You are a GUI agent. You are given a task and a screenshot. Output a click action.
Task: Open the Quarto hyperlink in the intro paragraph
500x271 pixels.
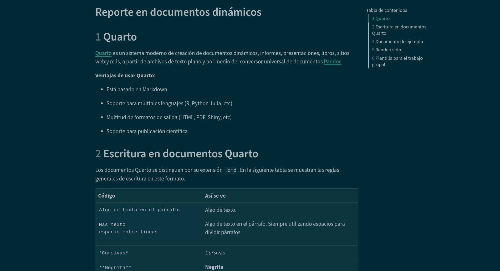103,53
